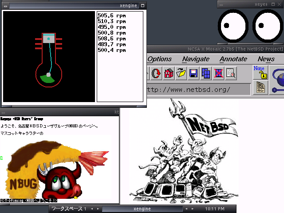The height and width of the screenshot is (213, 284).
Task: Click the workspace 1 label in toolbar
Action: click(x=69, y=209)
